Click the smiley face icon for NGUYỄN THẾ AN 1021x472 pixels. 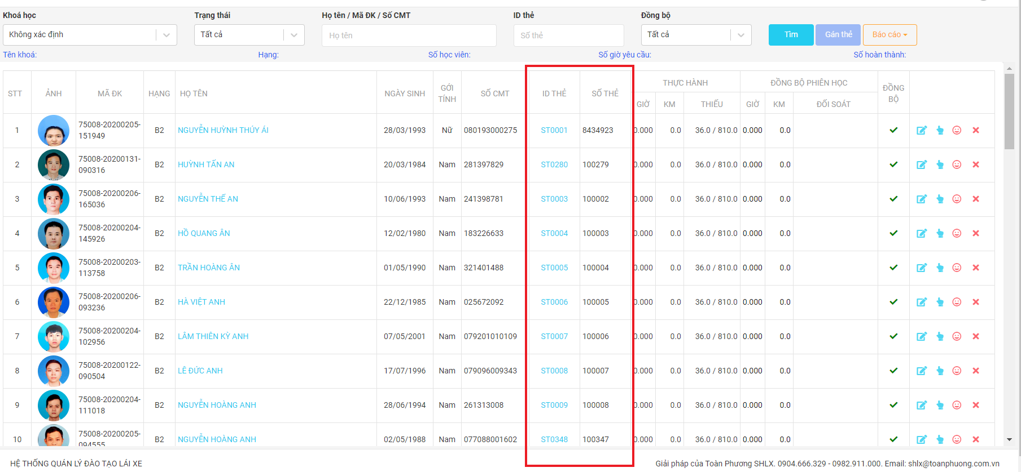click(x=957, y=199)
